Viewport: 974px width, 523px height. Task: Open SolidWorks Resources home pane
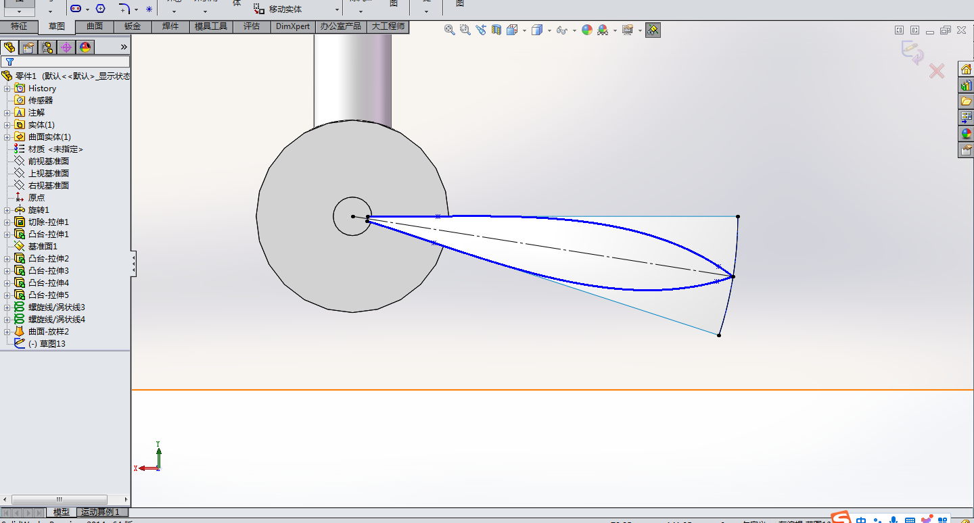(x=966, y=69)
